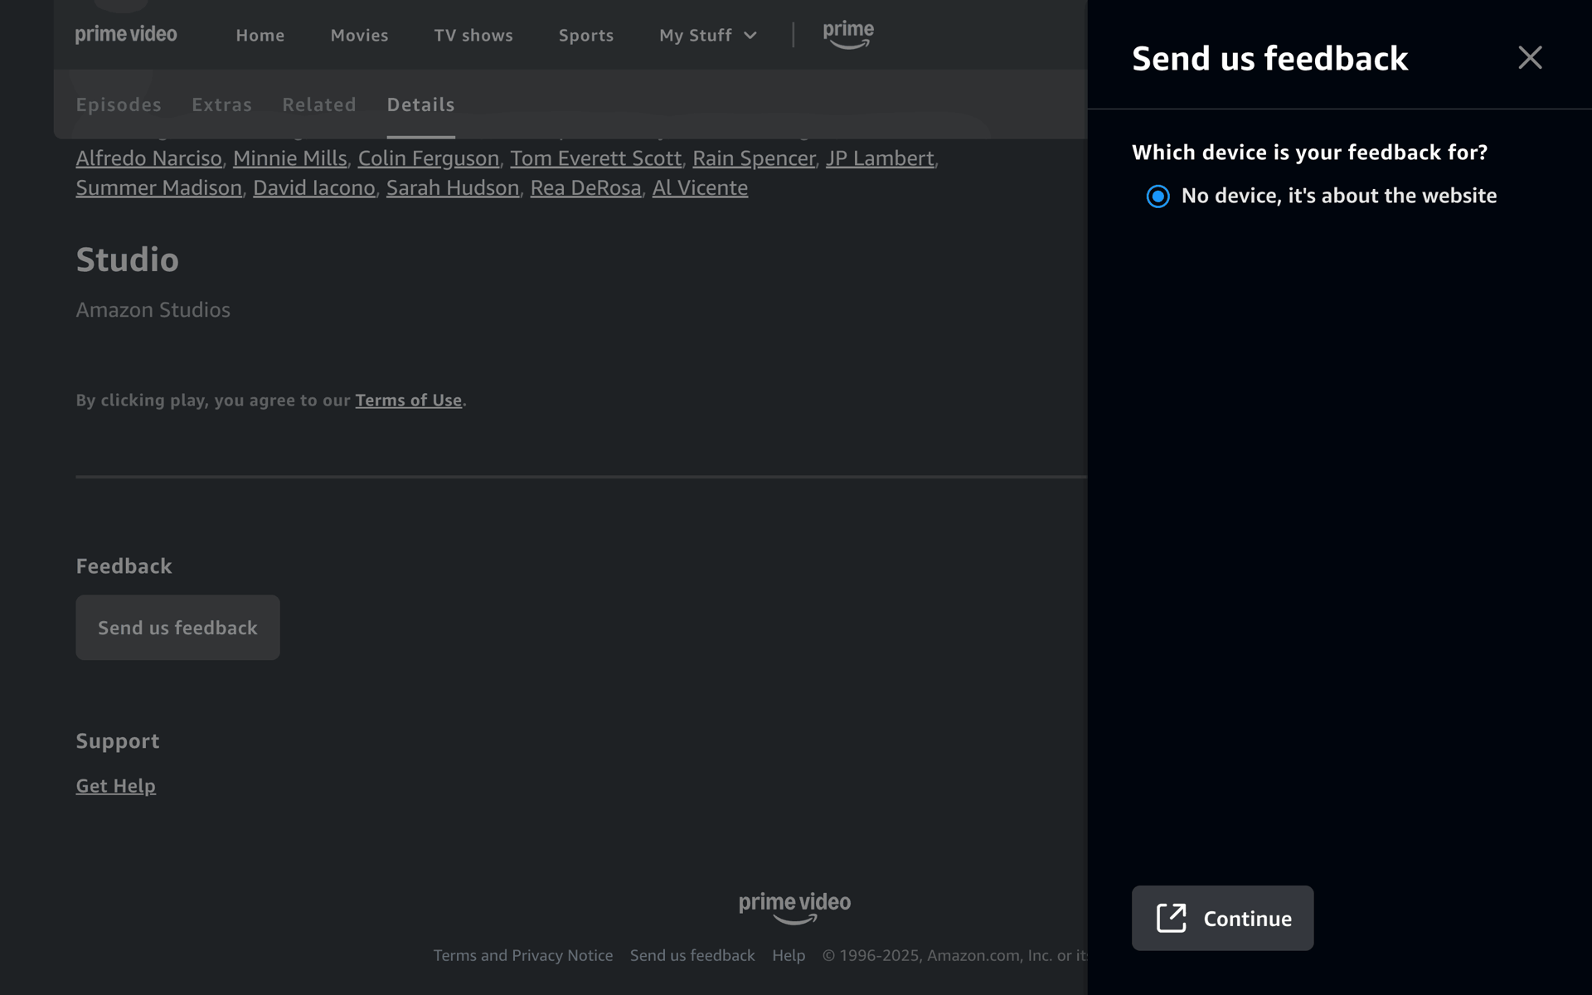Screen dimensions: 1592x995
Task: Switch to the Related tab
Action: pyautogui.click(x=319, y=104)
